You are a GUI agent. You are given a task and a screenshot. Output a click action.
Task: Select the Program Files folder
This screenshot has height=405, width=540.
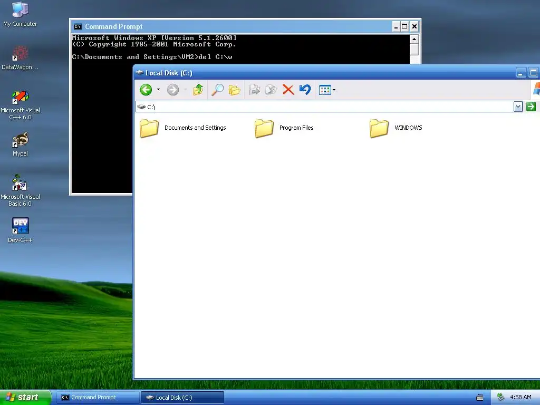[x=284, y=128]
